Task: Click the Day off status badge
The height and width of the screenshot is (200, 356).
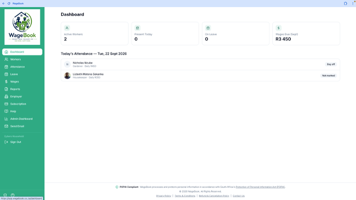Action: (x=331, y=64)
